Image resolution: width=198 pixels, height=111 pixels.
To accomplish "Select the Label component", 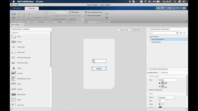I will [19, 68].
